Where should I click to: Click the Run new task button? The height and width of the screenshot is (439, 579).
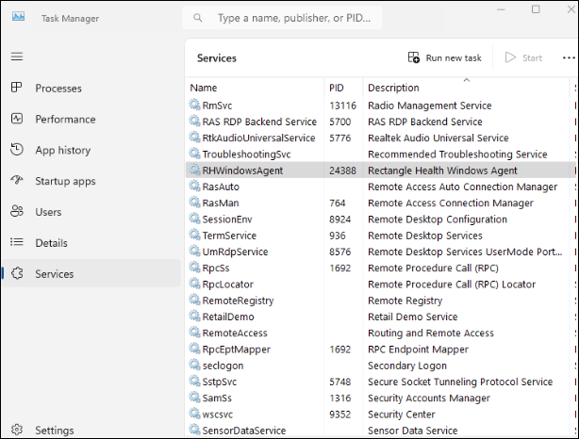coord(445,57)
